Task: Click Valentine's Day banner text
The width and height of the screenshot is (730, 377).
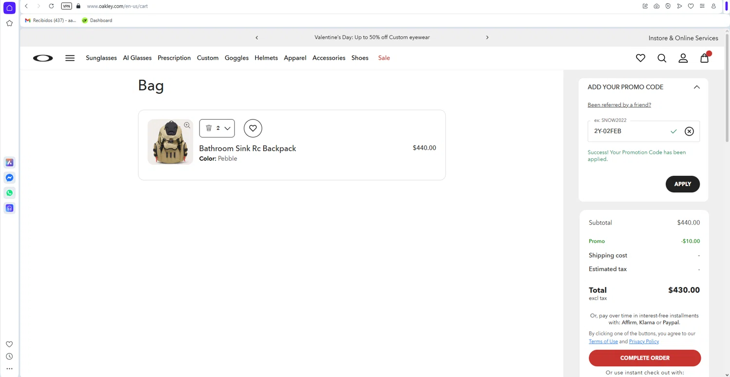Action: [372, 37]
